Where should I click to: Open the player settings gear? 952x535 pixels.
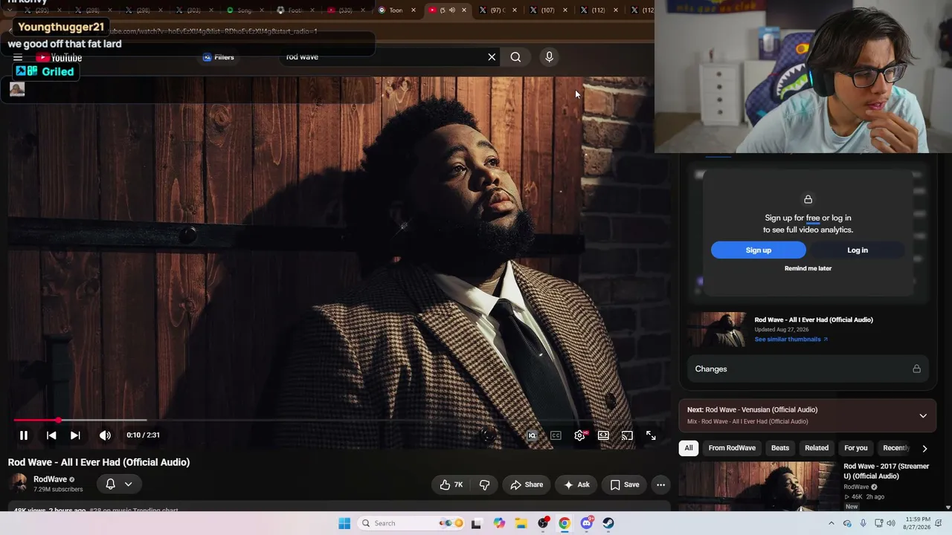pos(579,435)
